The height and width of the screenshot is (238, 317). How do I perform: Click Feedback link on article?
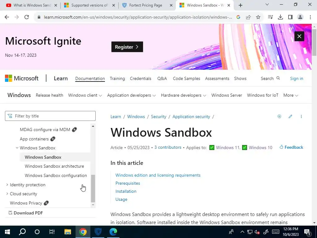[x=291, y=147]
